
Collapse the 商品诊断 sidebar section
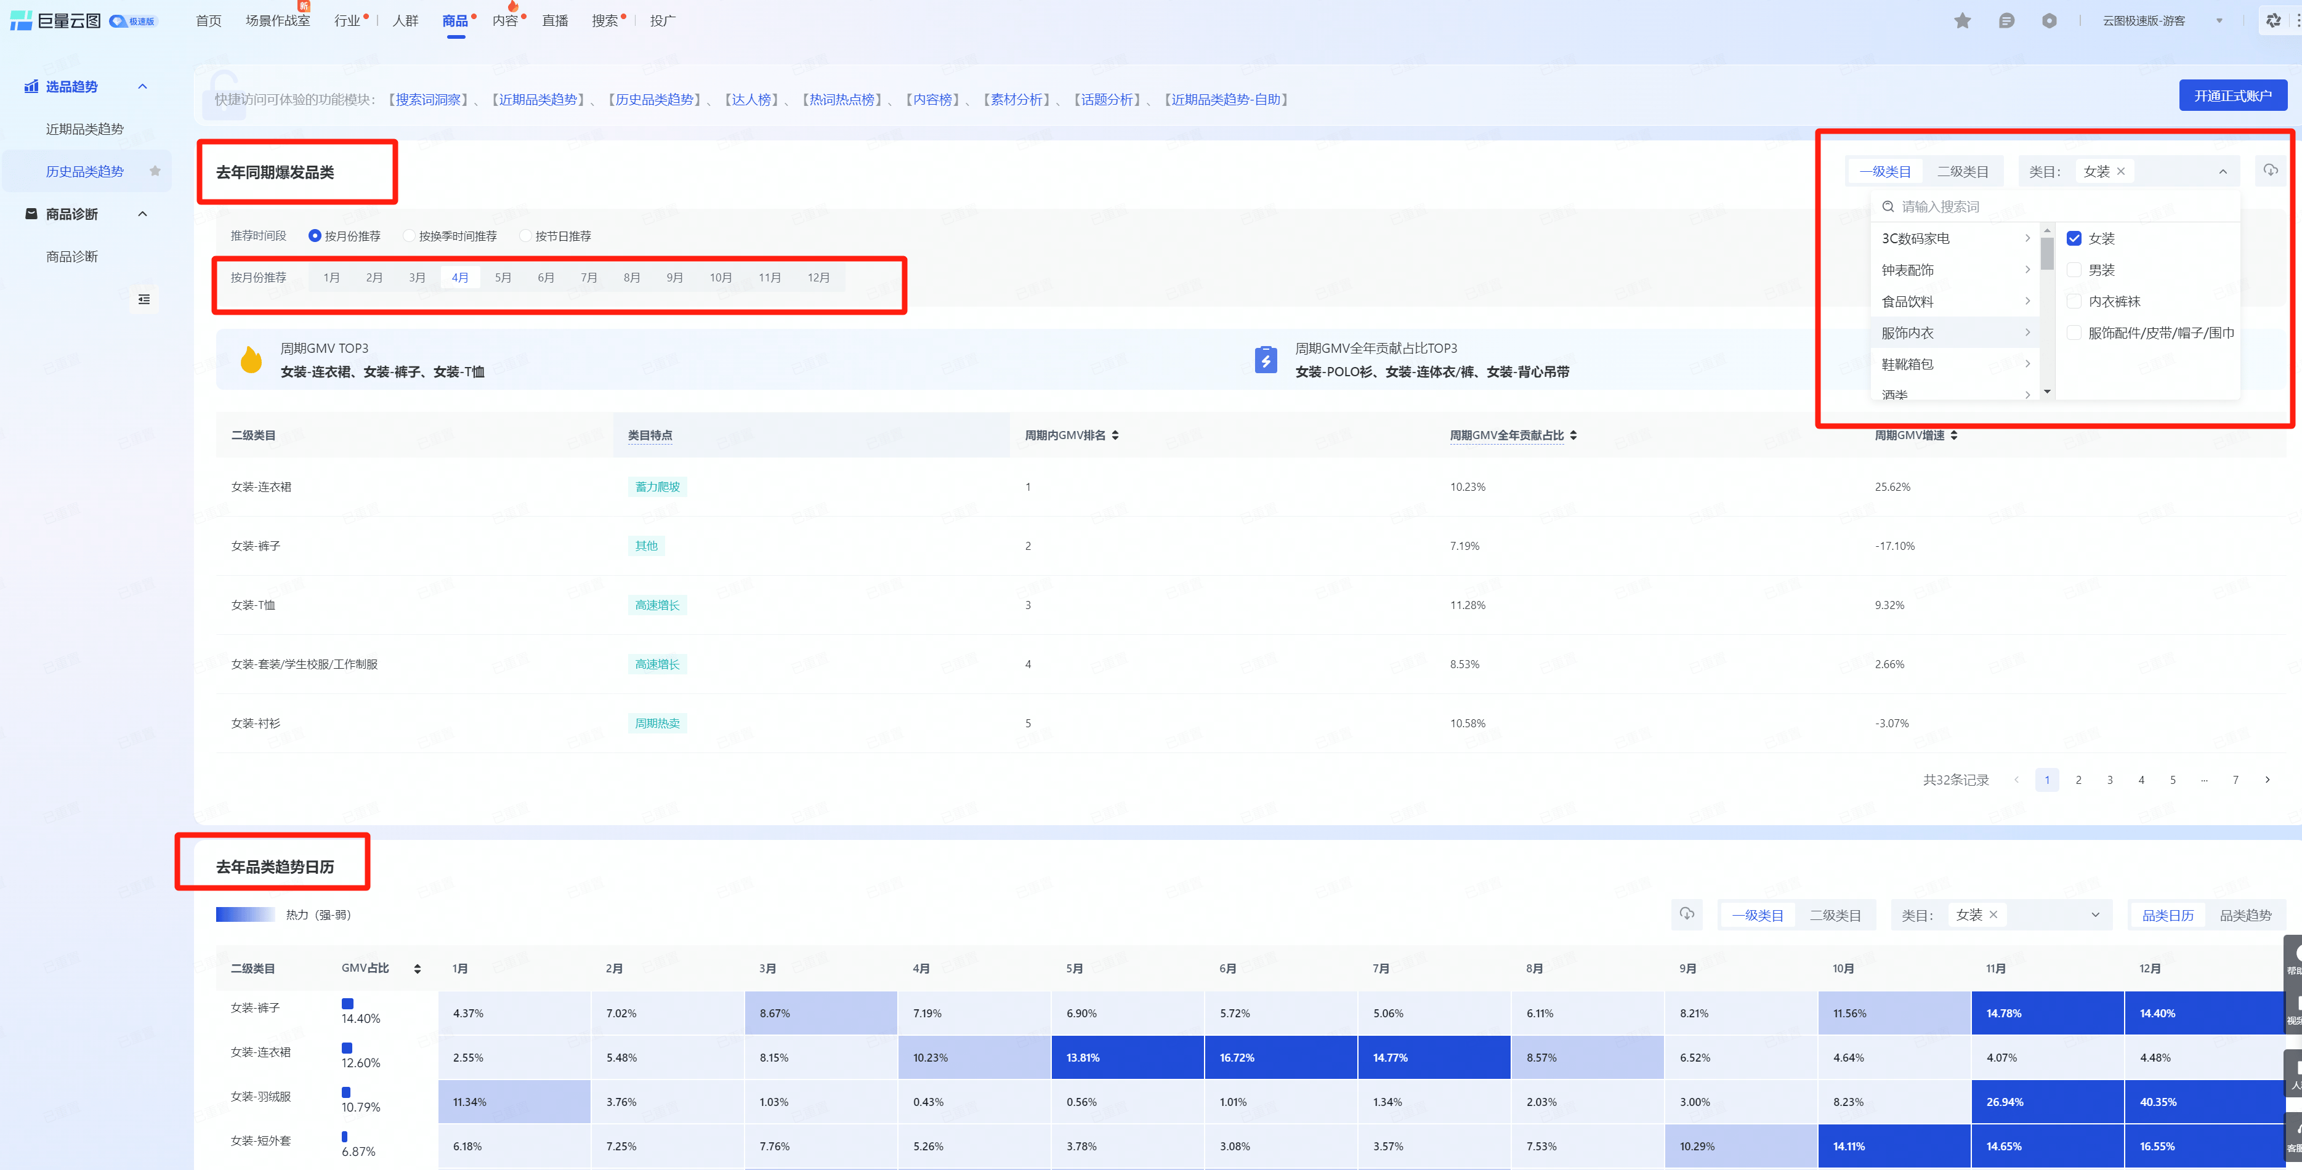[x=142, y=214]
